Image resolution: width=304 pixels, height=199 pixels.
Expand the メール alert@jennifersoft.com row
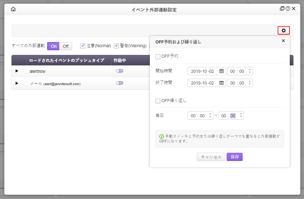pos(17,83)
